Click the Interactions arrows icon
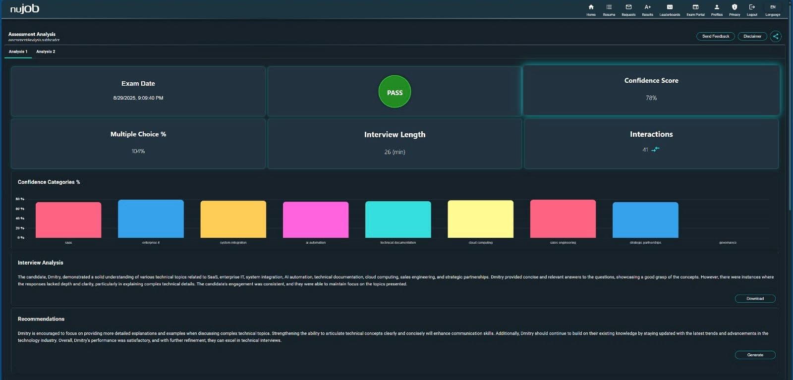Viewport: 793px width, 380px height. [x=655, y=149]
